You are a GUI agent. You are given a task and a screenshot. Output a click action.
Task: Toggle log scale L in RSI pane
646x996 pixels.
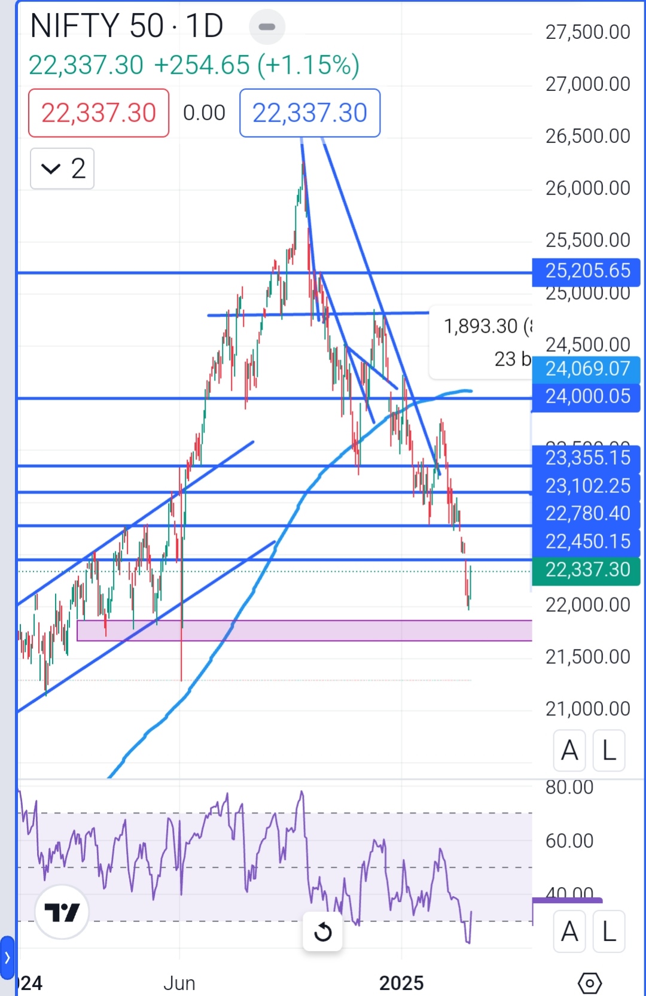coord(609,931)
